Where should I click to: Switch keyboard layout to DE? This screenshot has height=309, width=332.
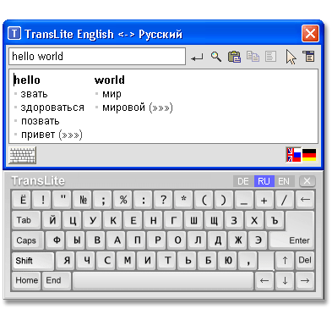pos(243,181)
